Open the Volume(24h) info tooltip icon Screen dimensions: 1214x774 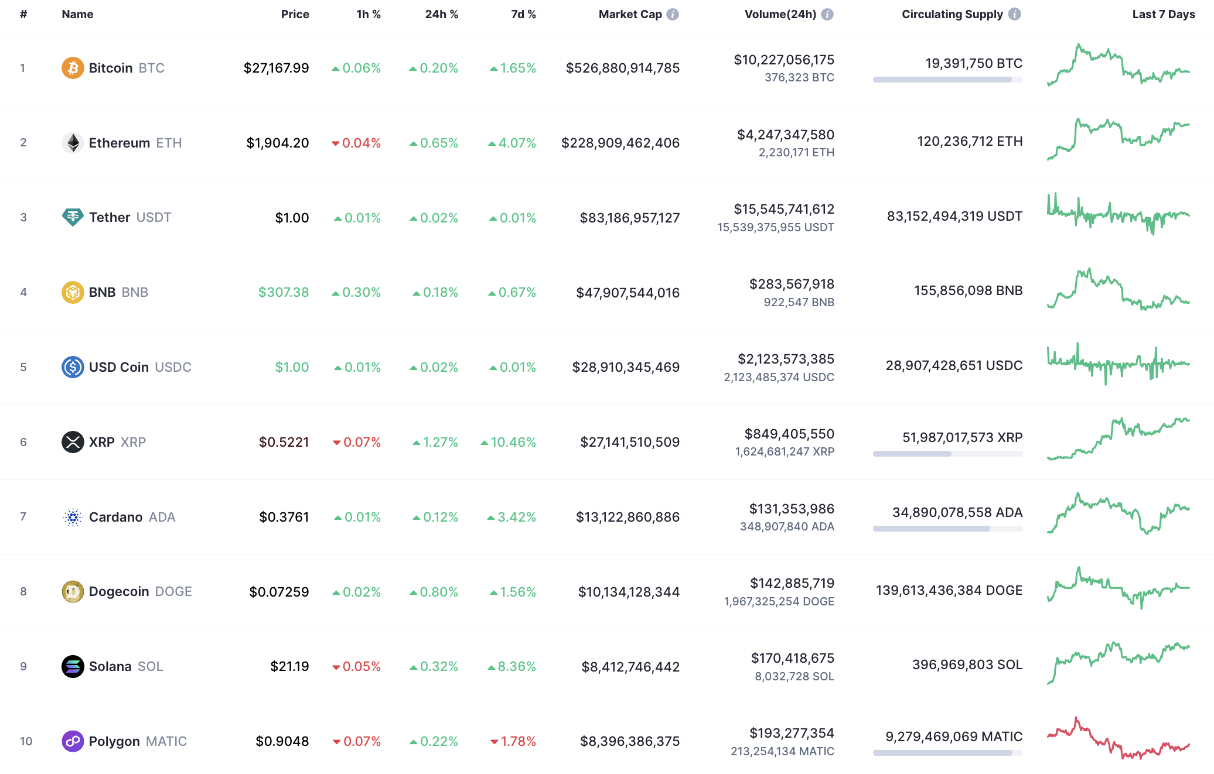pos(828,14)
